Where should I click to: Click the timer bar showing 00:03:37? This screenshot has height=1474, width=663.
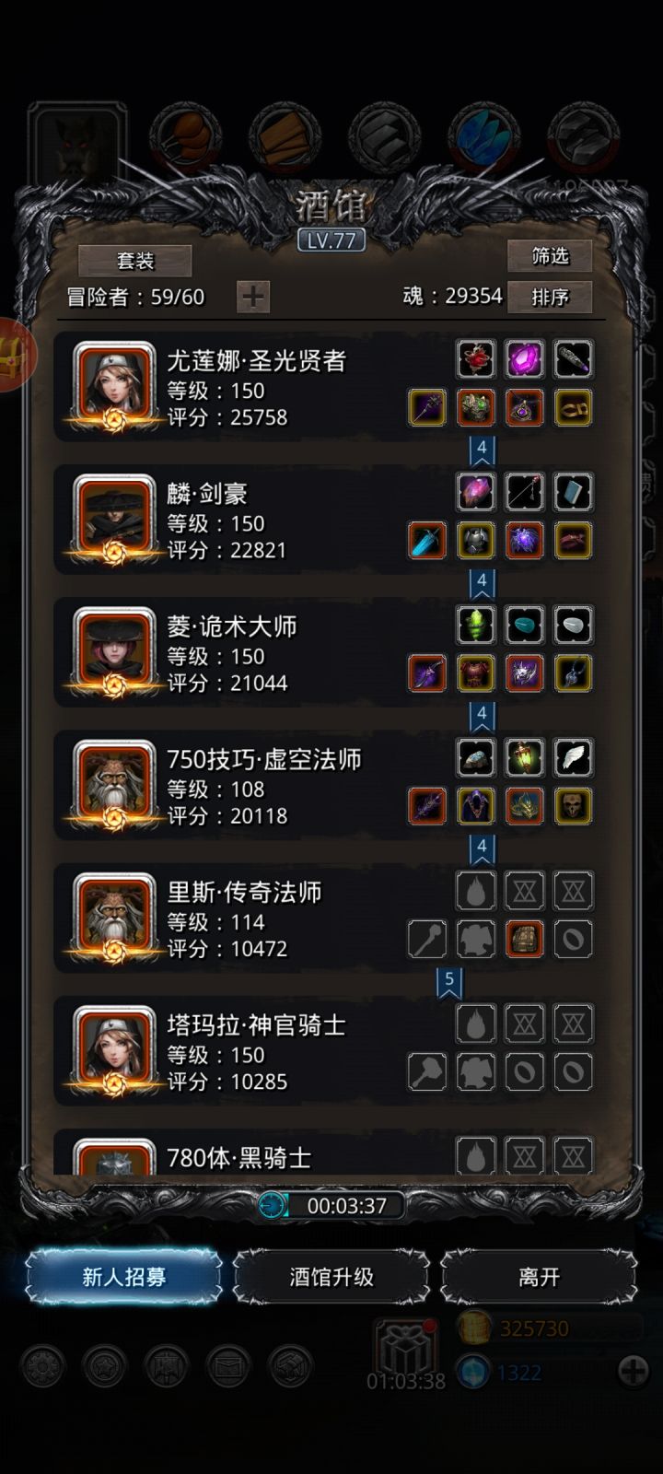tap(331, 1205)
